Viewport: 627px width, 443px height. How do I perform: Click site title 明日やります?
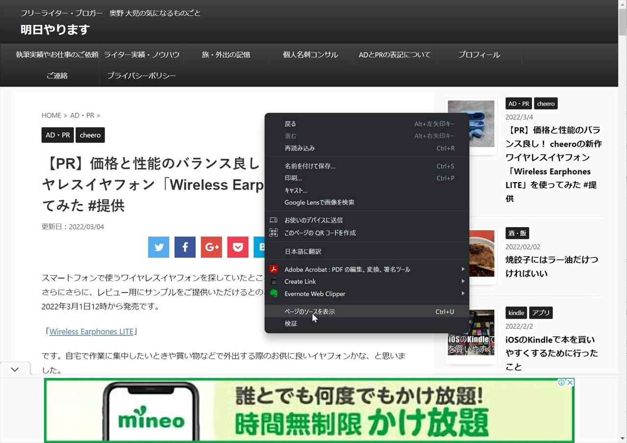click(x=55, y=29)
